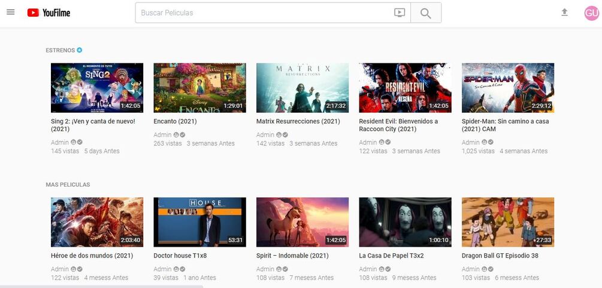Open the La Casa De Papel thumbnail

click(x=405, y=222)
